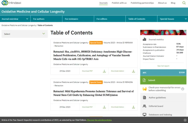
Task: Click the 24 days publication value
Action: (x=180, y=50)
